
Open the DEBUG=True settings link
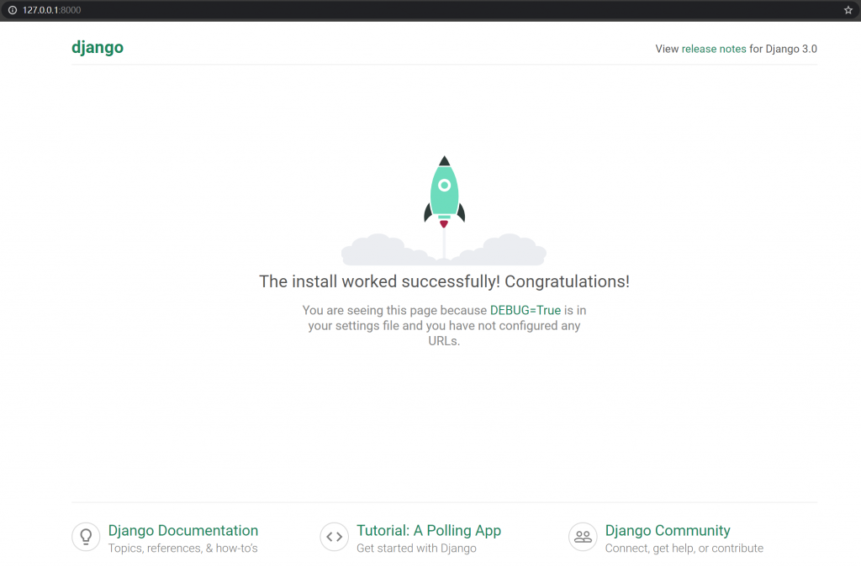(x=526, y=310)
